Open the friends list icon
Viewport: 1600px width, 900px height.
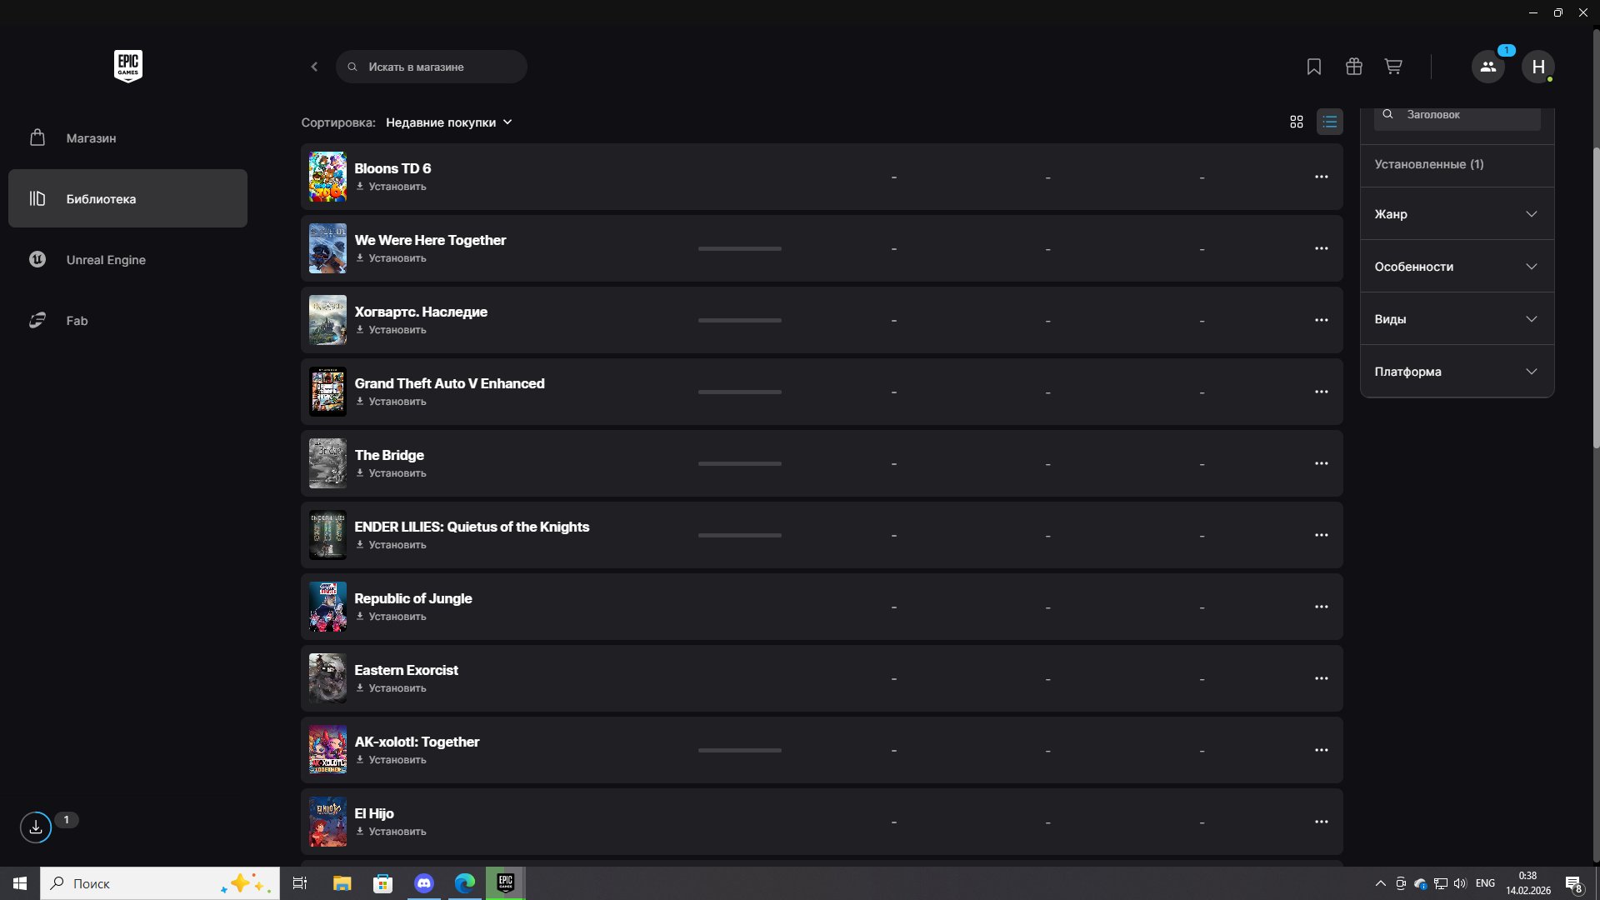coord(1488,67)
